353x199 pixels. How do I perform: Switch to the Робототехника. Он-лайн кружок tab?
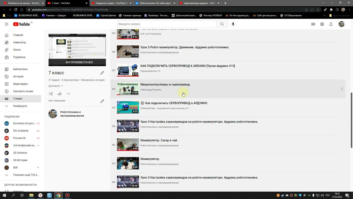click(x=154, y=3)
